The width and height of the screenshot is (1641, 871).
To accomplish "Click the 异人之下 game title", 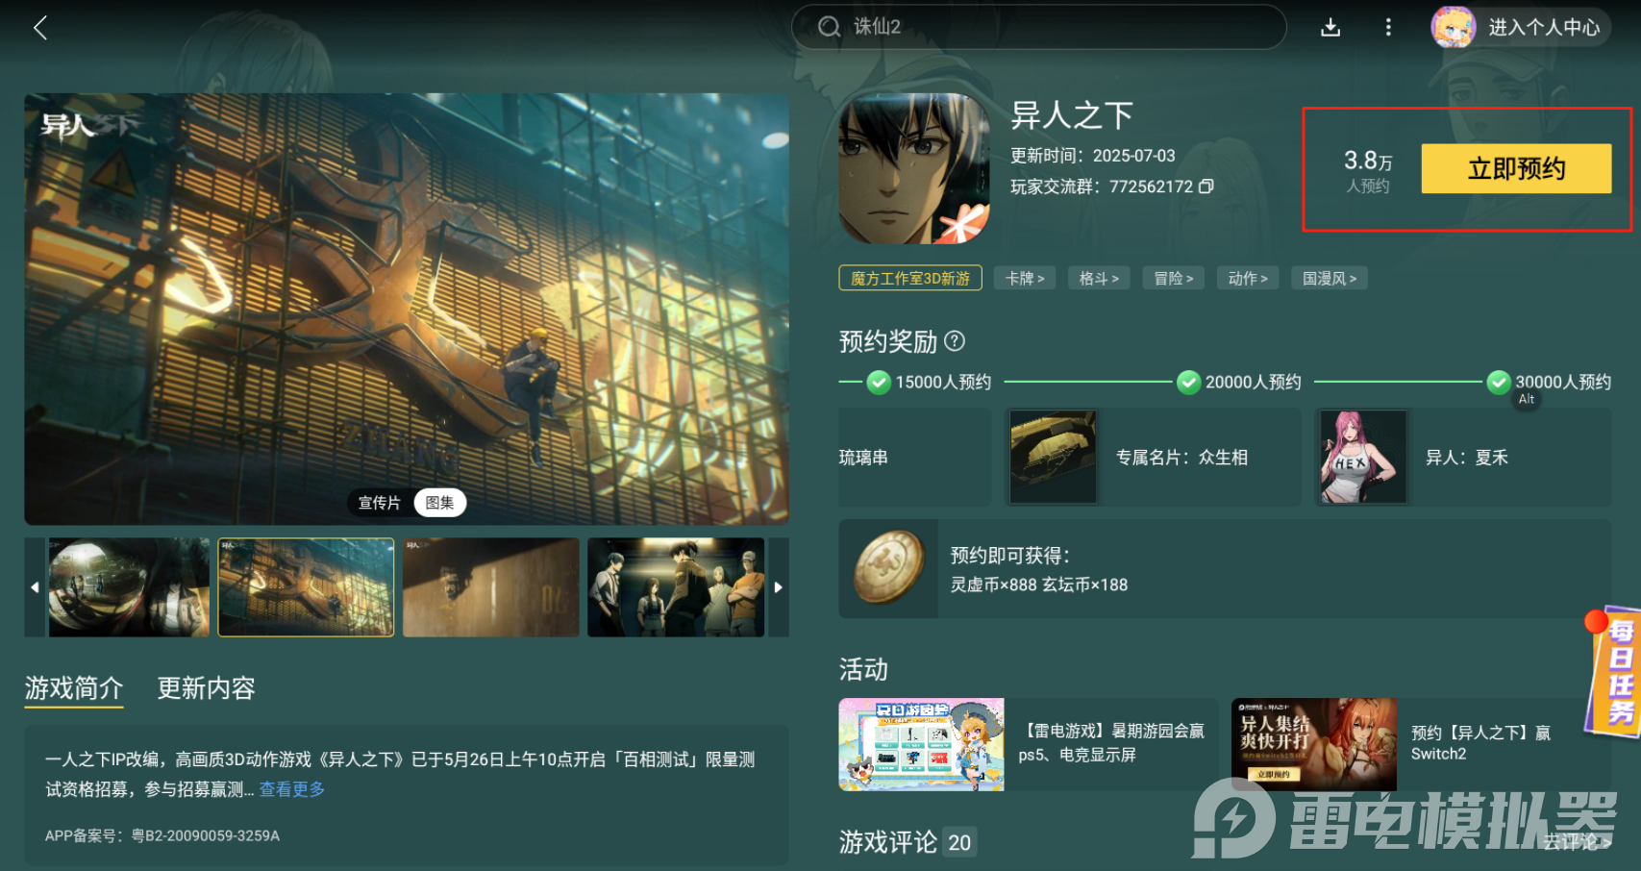I will 1072,115.
